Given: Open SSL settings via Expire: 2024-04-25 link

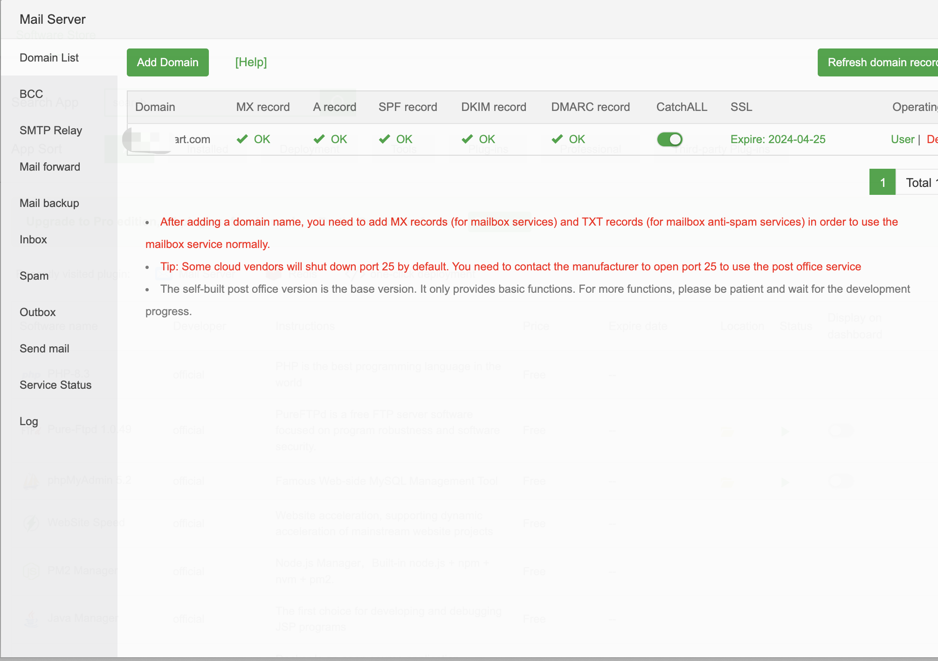Looking at the screenshot, I should pyautogui.click(x=778, y=139).
